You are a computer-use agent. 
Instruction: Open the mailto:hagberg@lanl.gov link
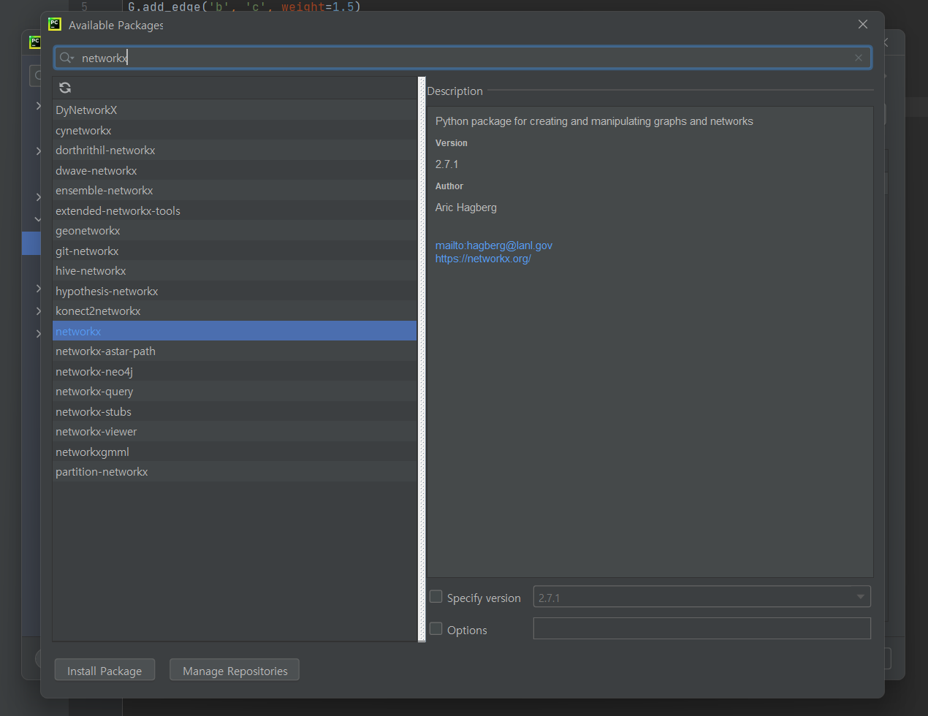[x=494, y=245]
